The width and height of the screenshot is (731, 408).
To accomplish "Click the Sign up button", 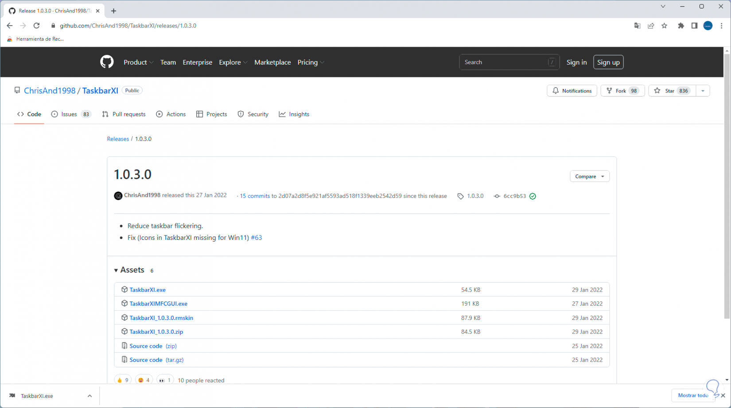I will 608,62.
